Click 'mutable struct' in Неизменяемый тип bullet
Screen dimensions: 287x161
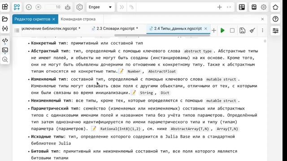pyautogui.click(x=221, y=101)
